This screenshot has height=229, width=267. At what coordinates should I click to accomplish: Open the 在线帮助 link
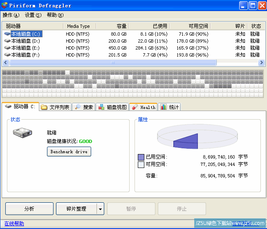14,223
